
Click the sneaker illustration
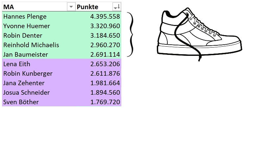point(200,34)
